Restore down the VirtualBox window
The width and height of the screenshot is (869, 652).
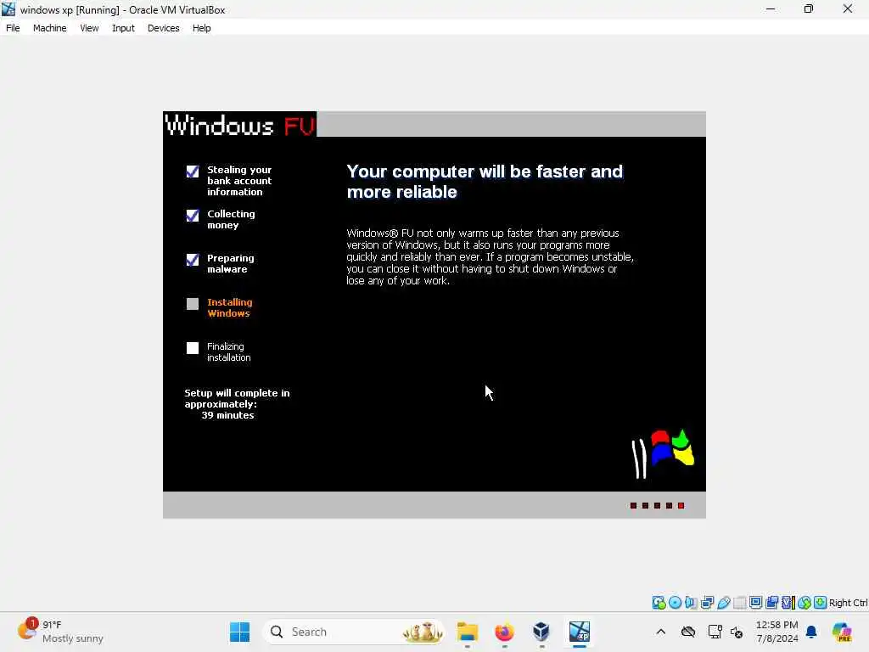click(809, 8)
